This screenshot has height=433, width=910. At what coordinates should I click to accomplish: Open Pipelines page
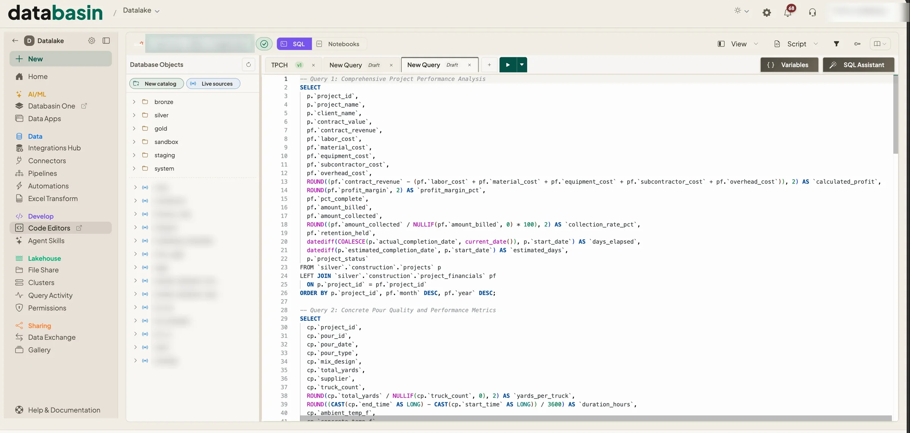[42, 173]
